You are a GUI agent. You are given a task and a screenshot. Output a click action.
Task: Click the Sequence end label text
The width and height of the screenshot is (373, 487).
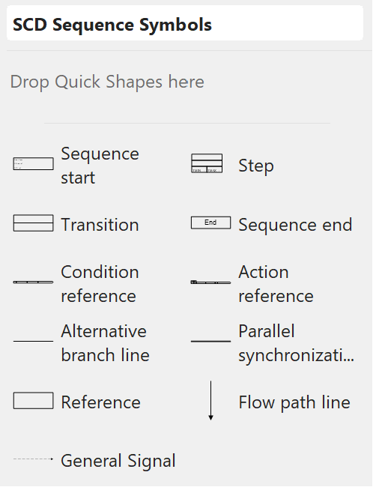pos(295,225)
